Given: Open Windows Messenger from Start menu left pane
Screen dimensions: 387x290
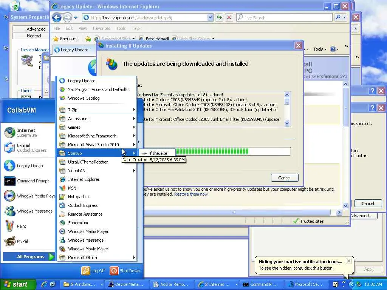Looking at the screenshot, I should (x=28, y=211).
